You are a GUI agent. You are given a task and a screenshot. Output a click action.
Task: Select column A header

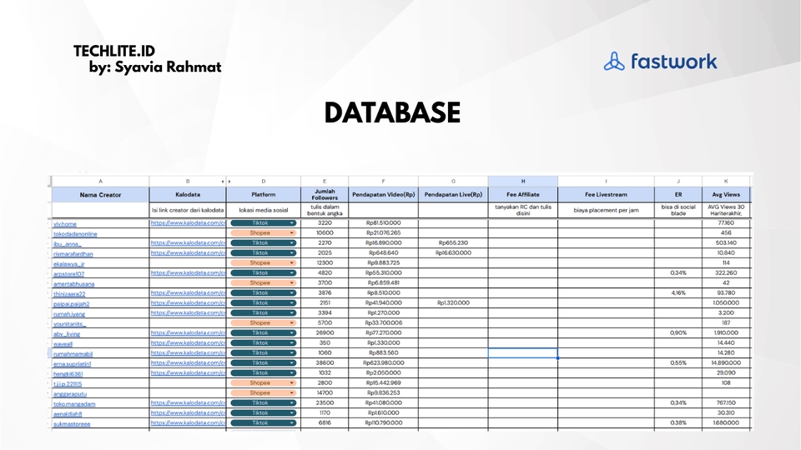point(100,180)
